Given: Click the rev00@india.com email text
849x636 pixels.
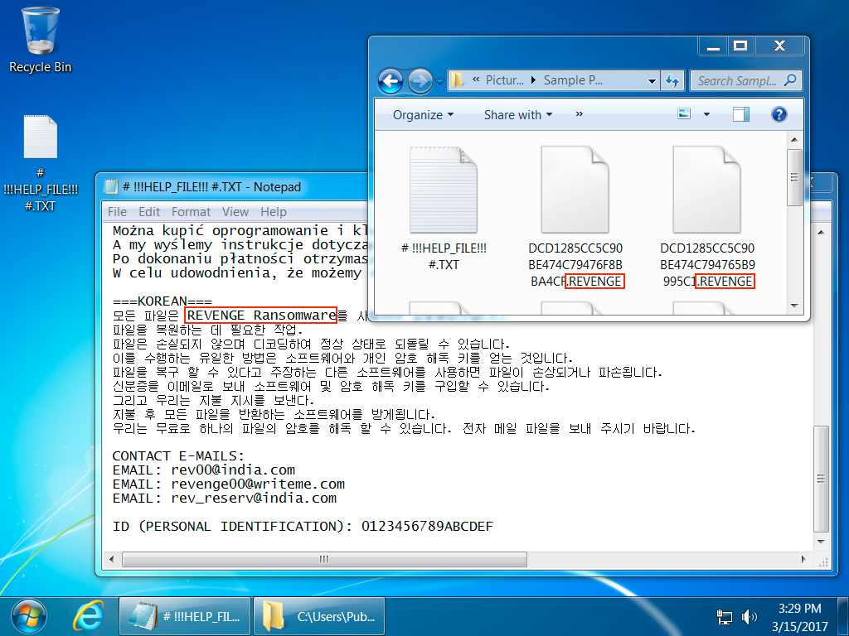Looking at the screenshot, I should coord(233,470).
